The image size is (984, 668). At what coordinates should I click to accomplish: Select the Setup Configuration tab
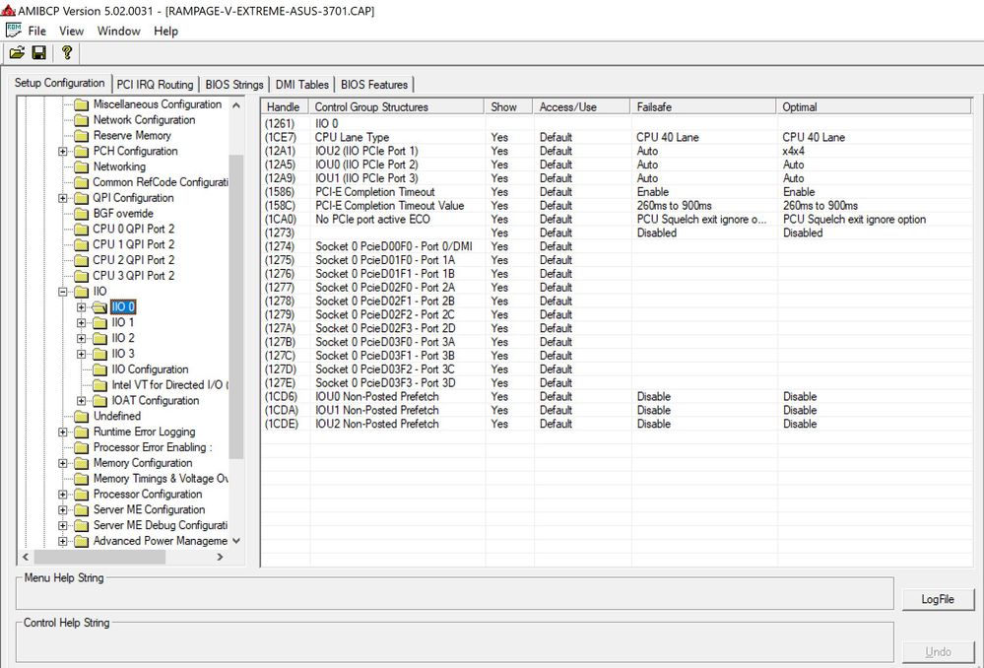point(60,83)
